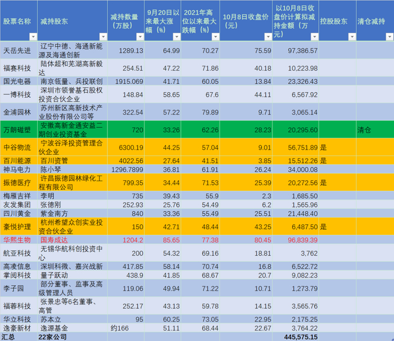Image resolution: width=394 pixels, height=341 pixels.
Task: Select the total amount 445,575.15 cell
Action: pyautogui.click(x=295, y=337)
